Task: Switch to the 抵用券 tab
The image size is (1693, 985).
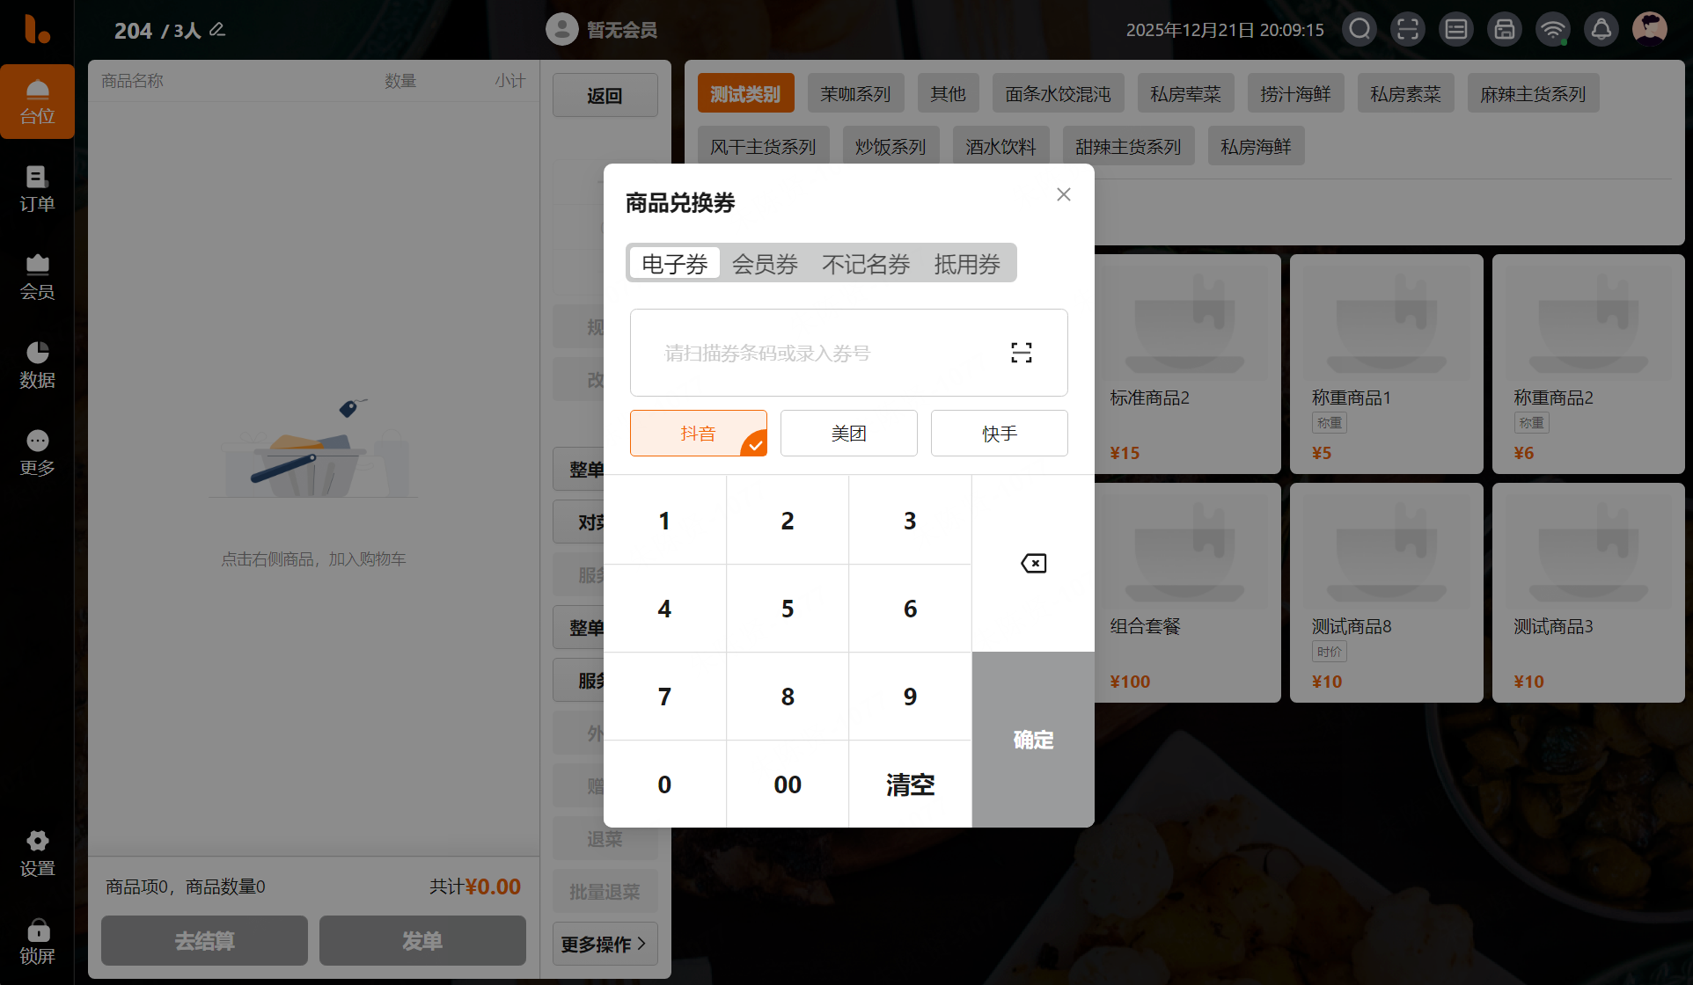Action: [967, 264]
